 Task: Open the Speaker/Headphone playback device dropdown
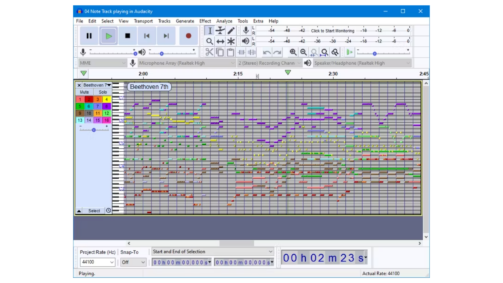362,63
